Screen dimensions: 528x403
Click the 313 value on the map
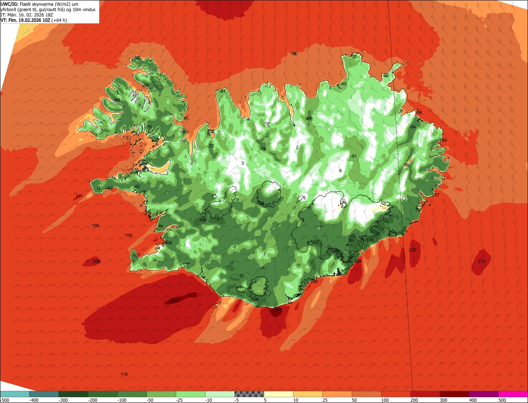pyautogui.click(x=174, y=301)
